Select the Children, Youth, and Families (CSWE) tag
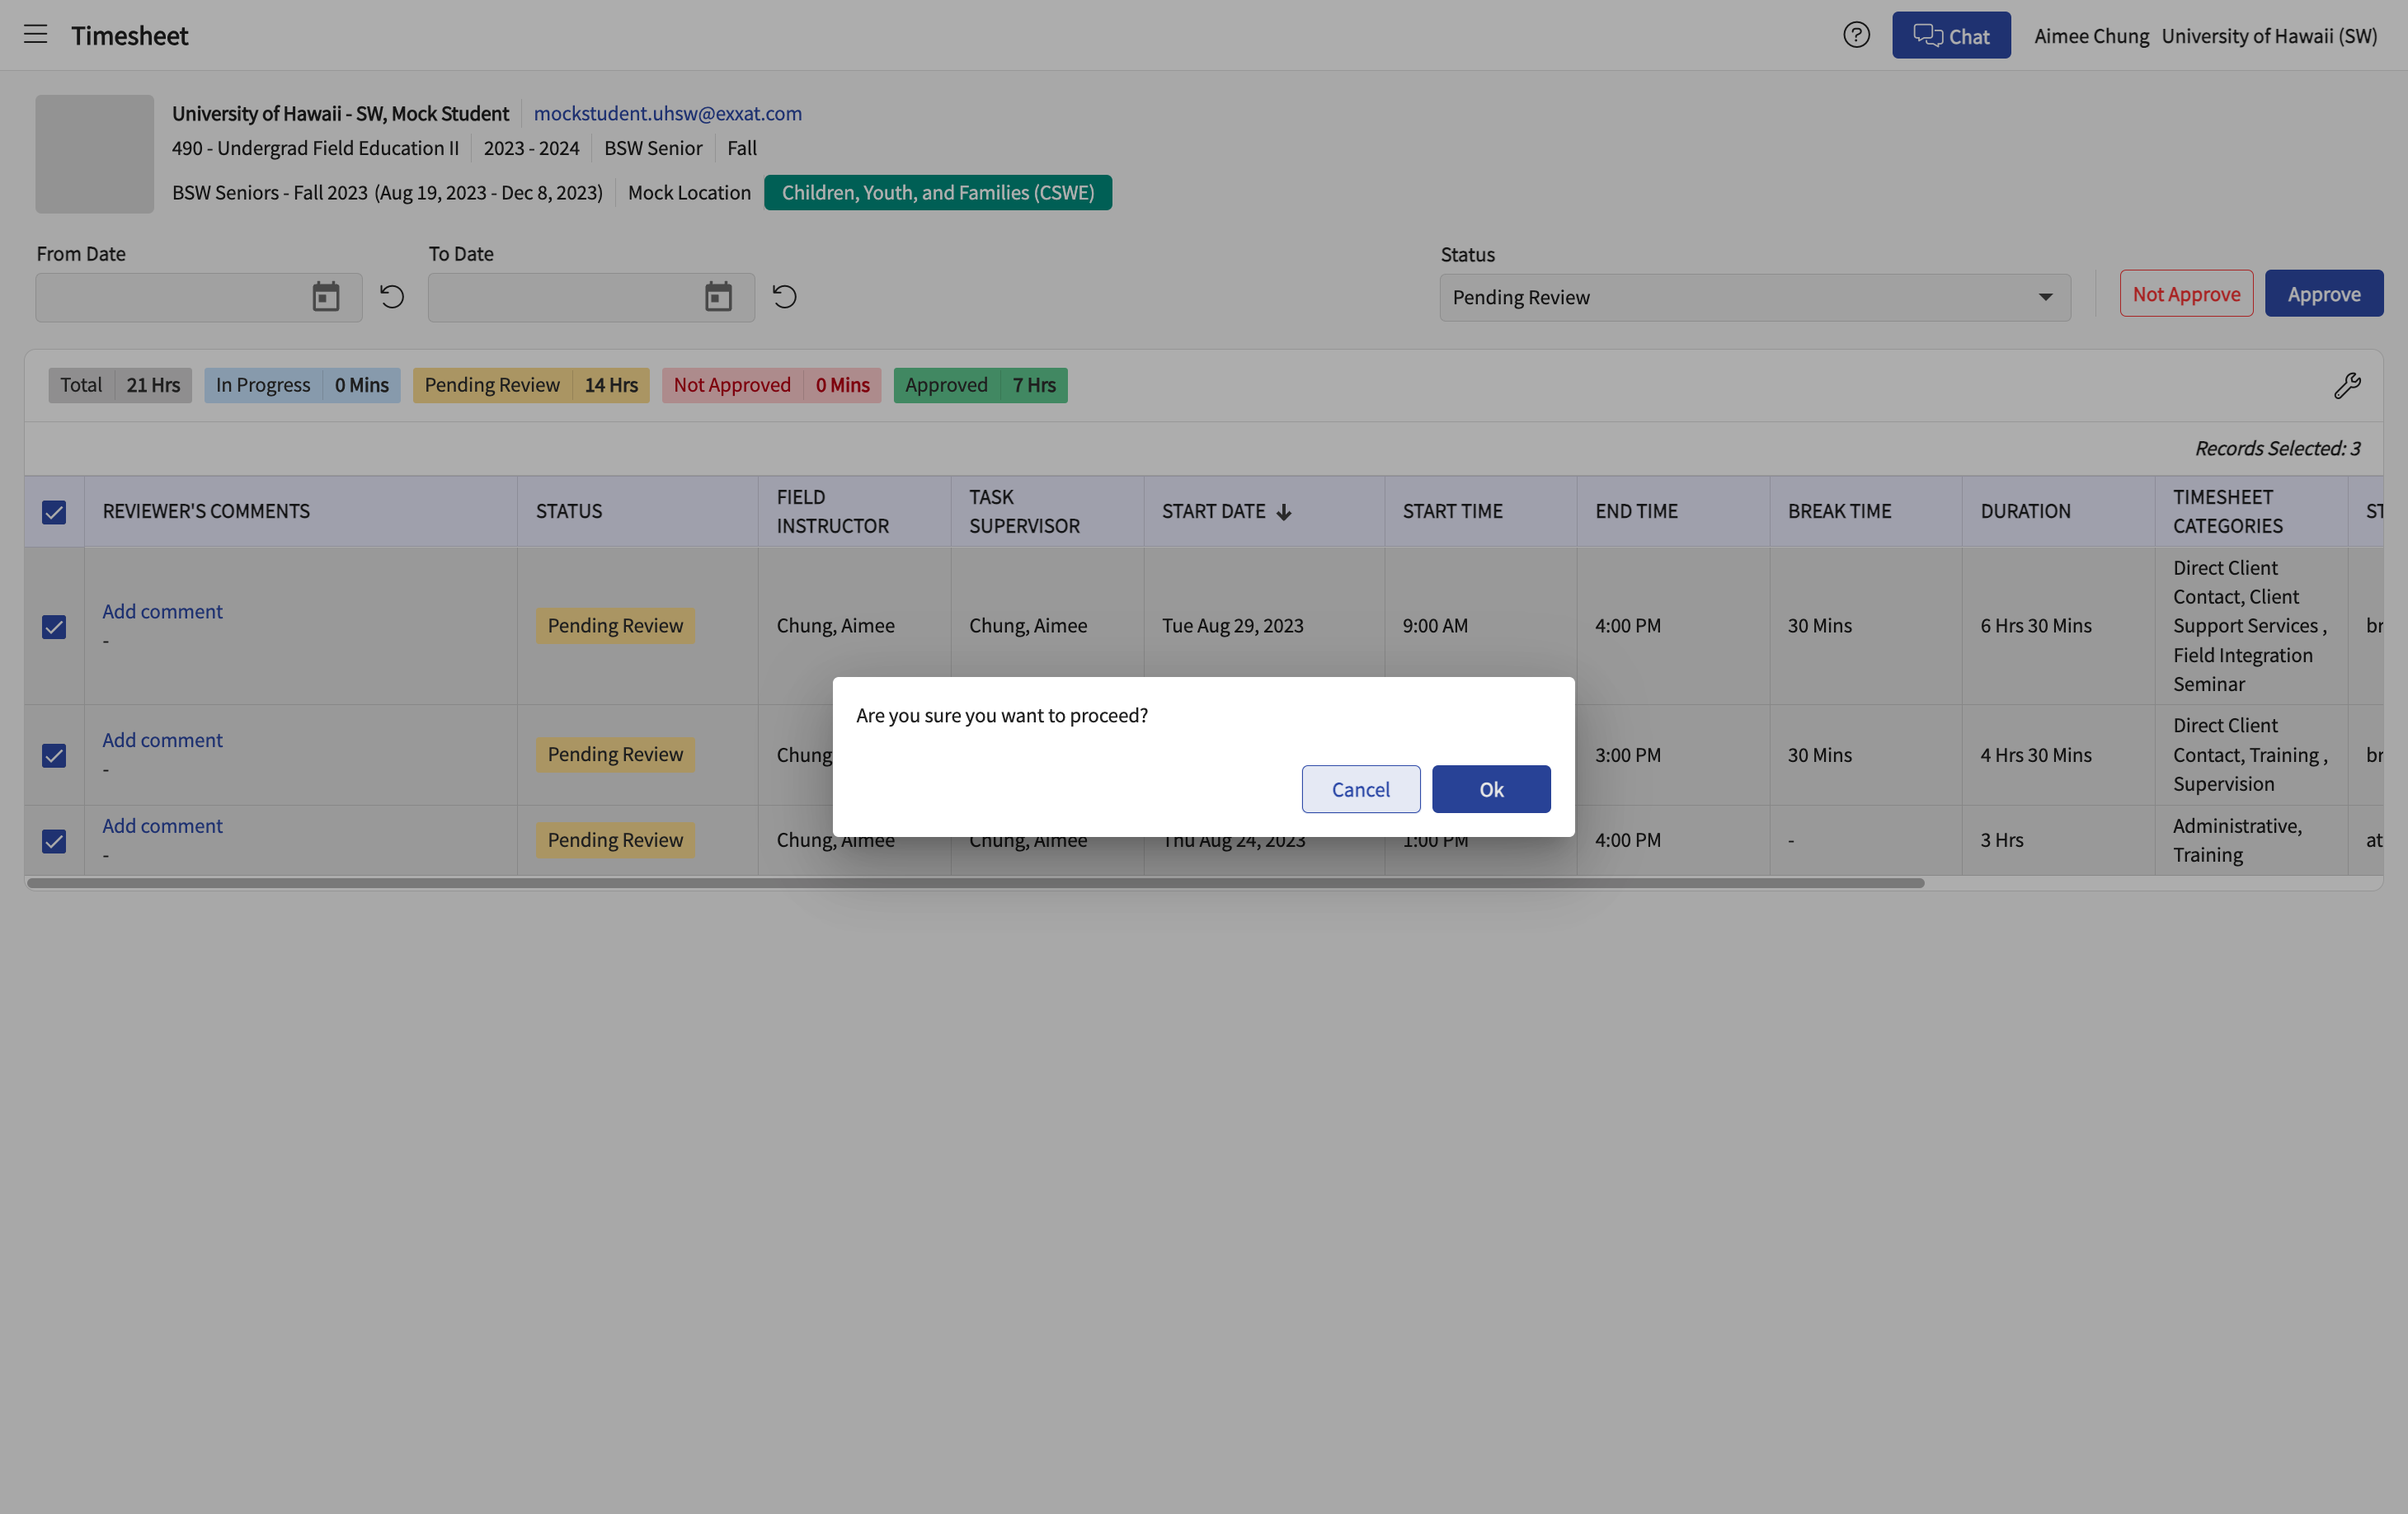2408x1514 pixels. pos(938,192)
